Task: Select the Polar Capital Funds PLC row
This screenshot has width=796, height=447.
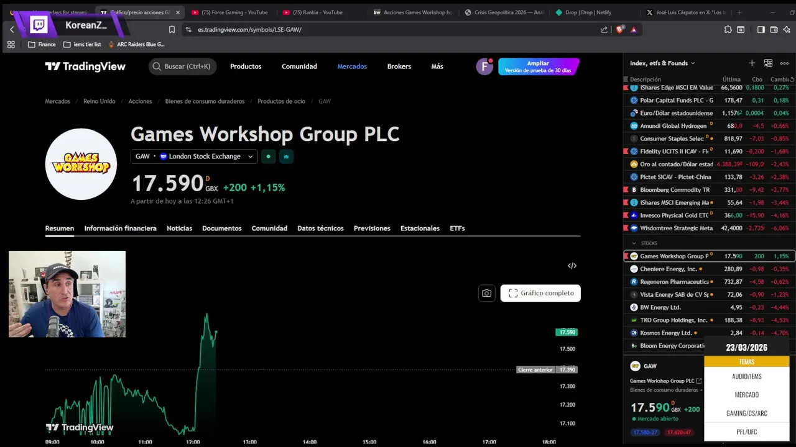Action: coord(709,101)
